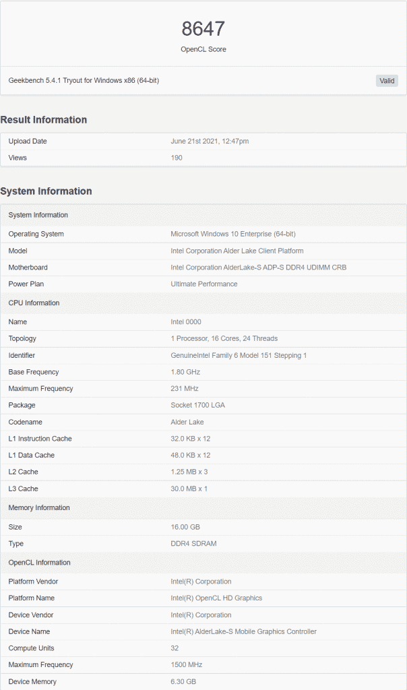Click the 'OpenCL Score' label

click(204, 49)
